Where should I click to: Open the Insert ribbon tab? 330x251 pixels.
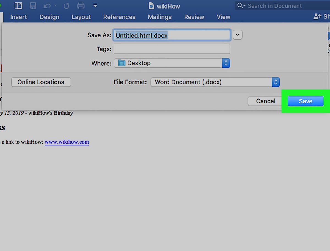click(18, 17)
